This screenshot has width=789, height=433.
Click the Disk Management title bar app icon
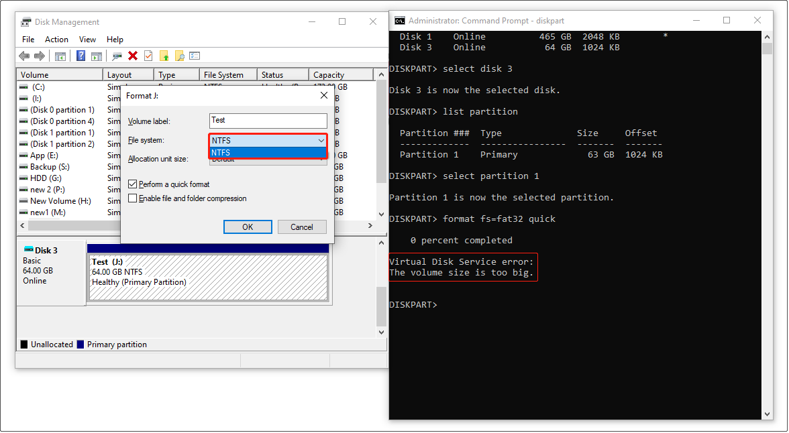click(x=25, y=21)
